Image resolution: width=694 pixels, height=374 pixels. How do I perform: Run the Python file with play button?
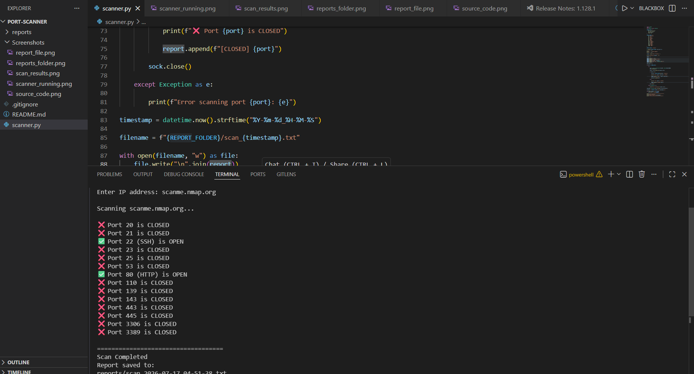[624, 8]
